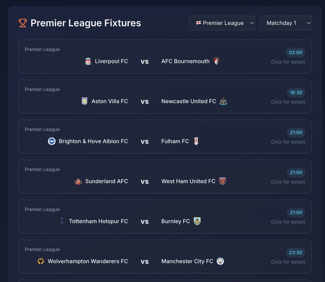The width and height of the screenshot is (325, 282).
Task: Click the Aston Villa FC crest
Action: pyautogui.click(x=84, y=101)
